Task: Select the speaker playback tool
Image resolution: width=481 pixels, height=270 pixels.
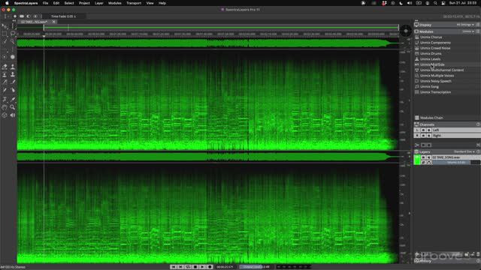Action: click(x=13, y=115)
